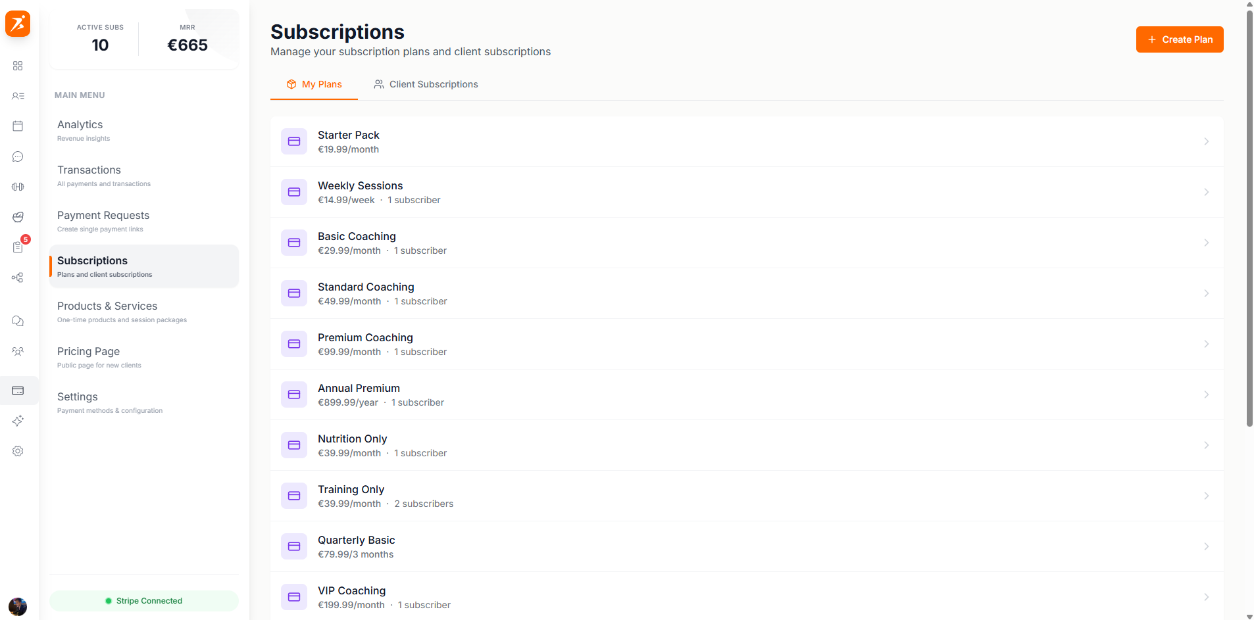This screenshot has width=1254, height=620.
Task: Select the AI sparkles icon near the bottom
Action: (18, 421)
